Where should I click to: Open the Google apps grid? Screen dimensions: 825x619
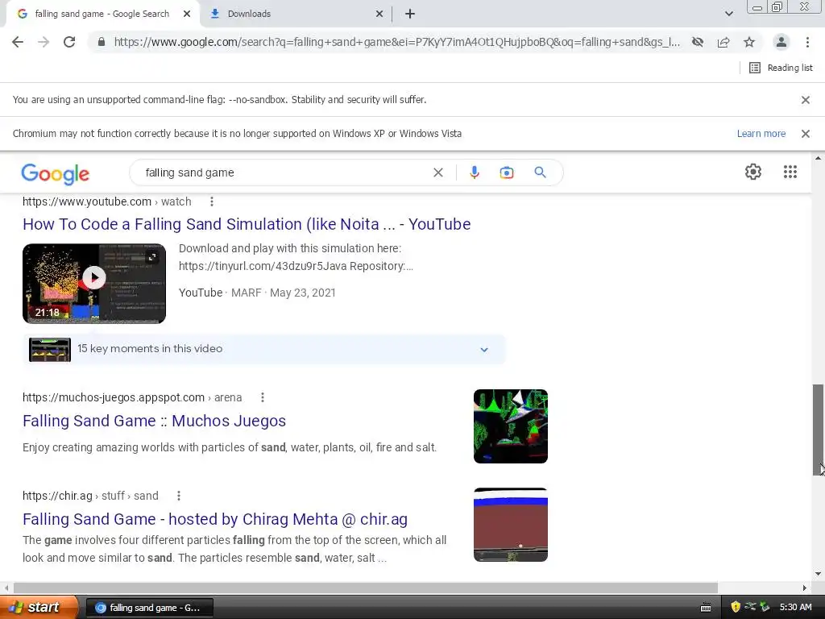pyautogui.click(x=790, y=172)
